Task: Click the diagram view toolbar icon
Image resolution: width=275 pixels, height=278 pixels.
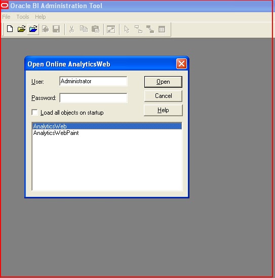Action: 111,29
